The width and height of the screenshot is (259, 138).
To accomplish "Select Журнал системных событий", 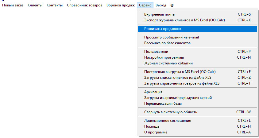I will pos(168,63).
